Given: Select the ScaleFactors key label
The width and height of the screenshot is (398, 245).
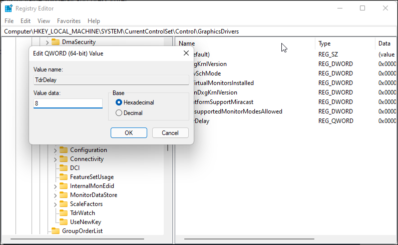Looking at the screenshot, I should [x=86, y=204].
